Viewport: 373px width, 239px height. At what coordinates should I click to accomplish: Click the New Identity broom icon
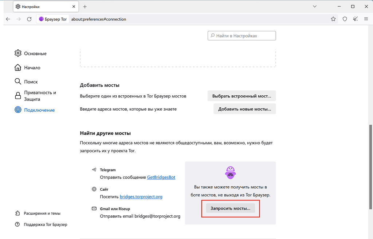(356, 19)
